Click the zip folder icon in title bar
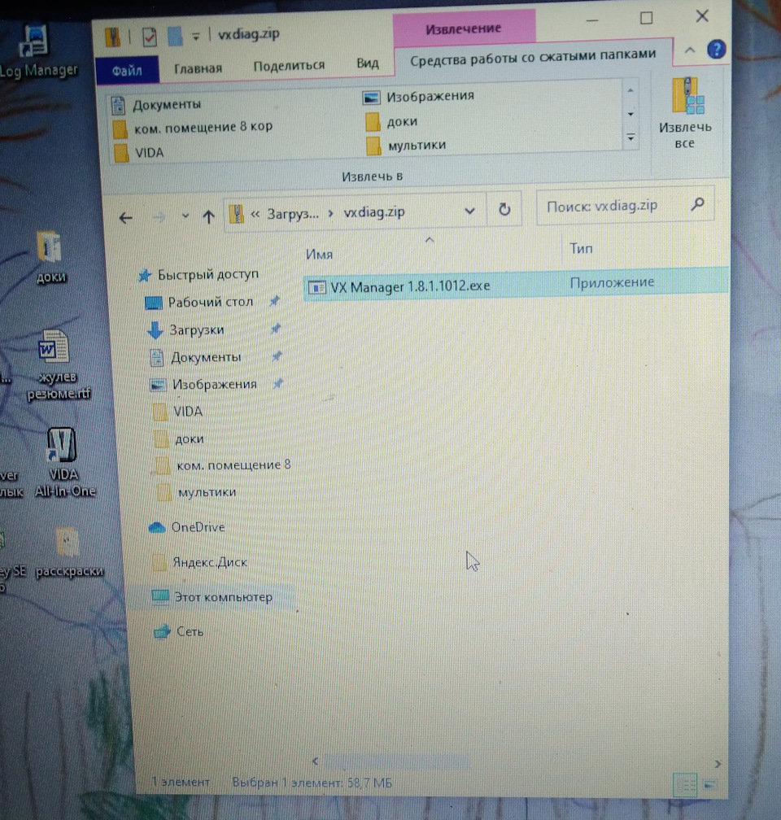This screenshot has width=781, height=820. pos(113,37)
